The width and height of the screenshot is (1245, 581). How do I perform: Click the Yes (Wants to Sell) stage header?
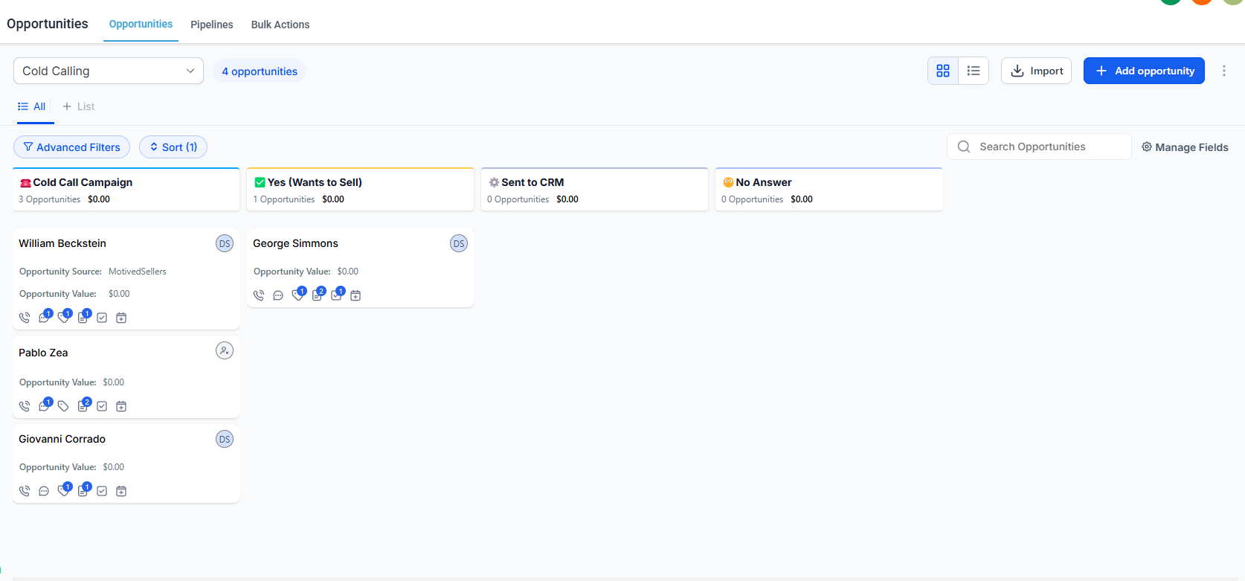360,190
